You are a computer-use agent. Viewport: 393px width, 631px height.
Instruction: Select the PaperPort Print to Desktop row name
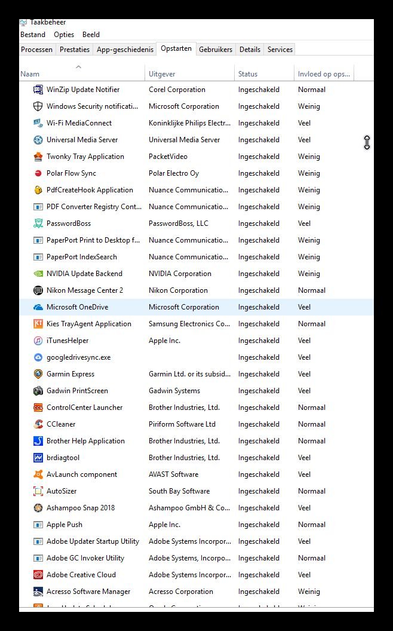click(x=93, y=240)
